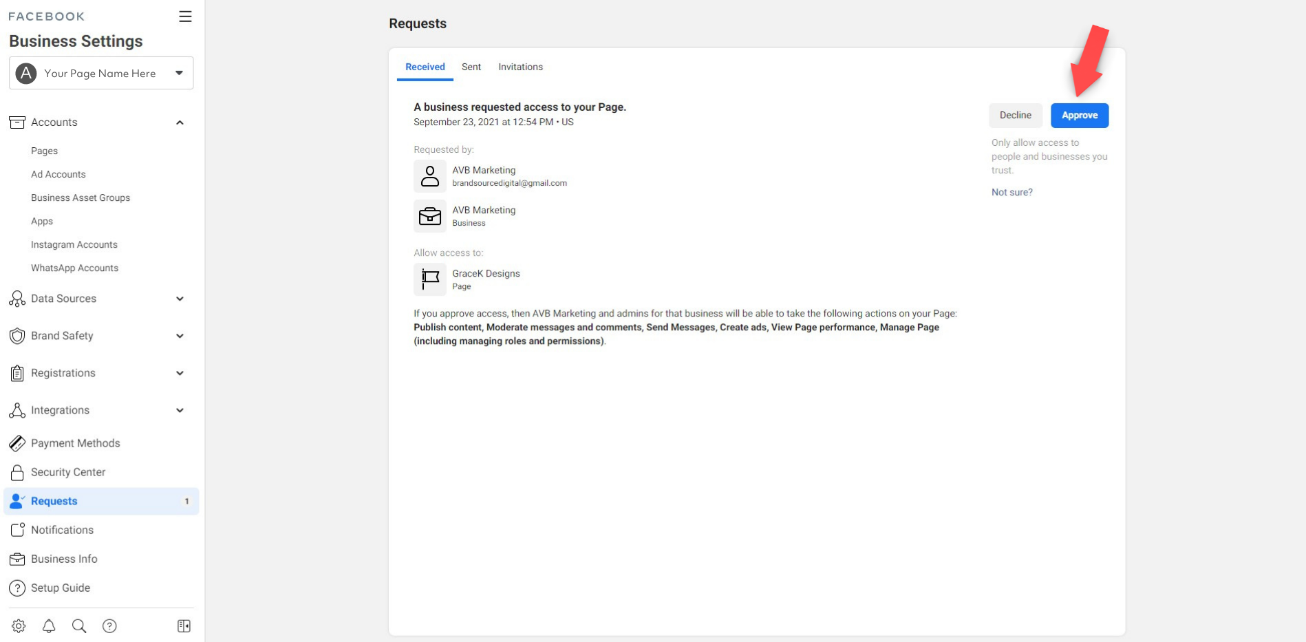This screenshot has width=1306, height=642.
Task: Expand the Data Sources chevron
Action: tap(180, 299)
